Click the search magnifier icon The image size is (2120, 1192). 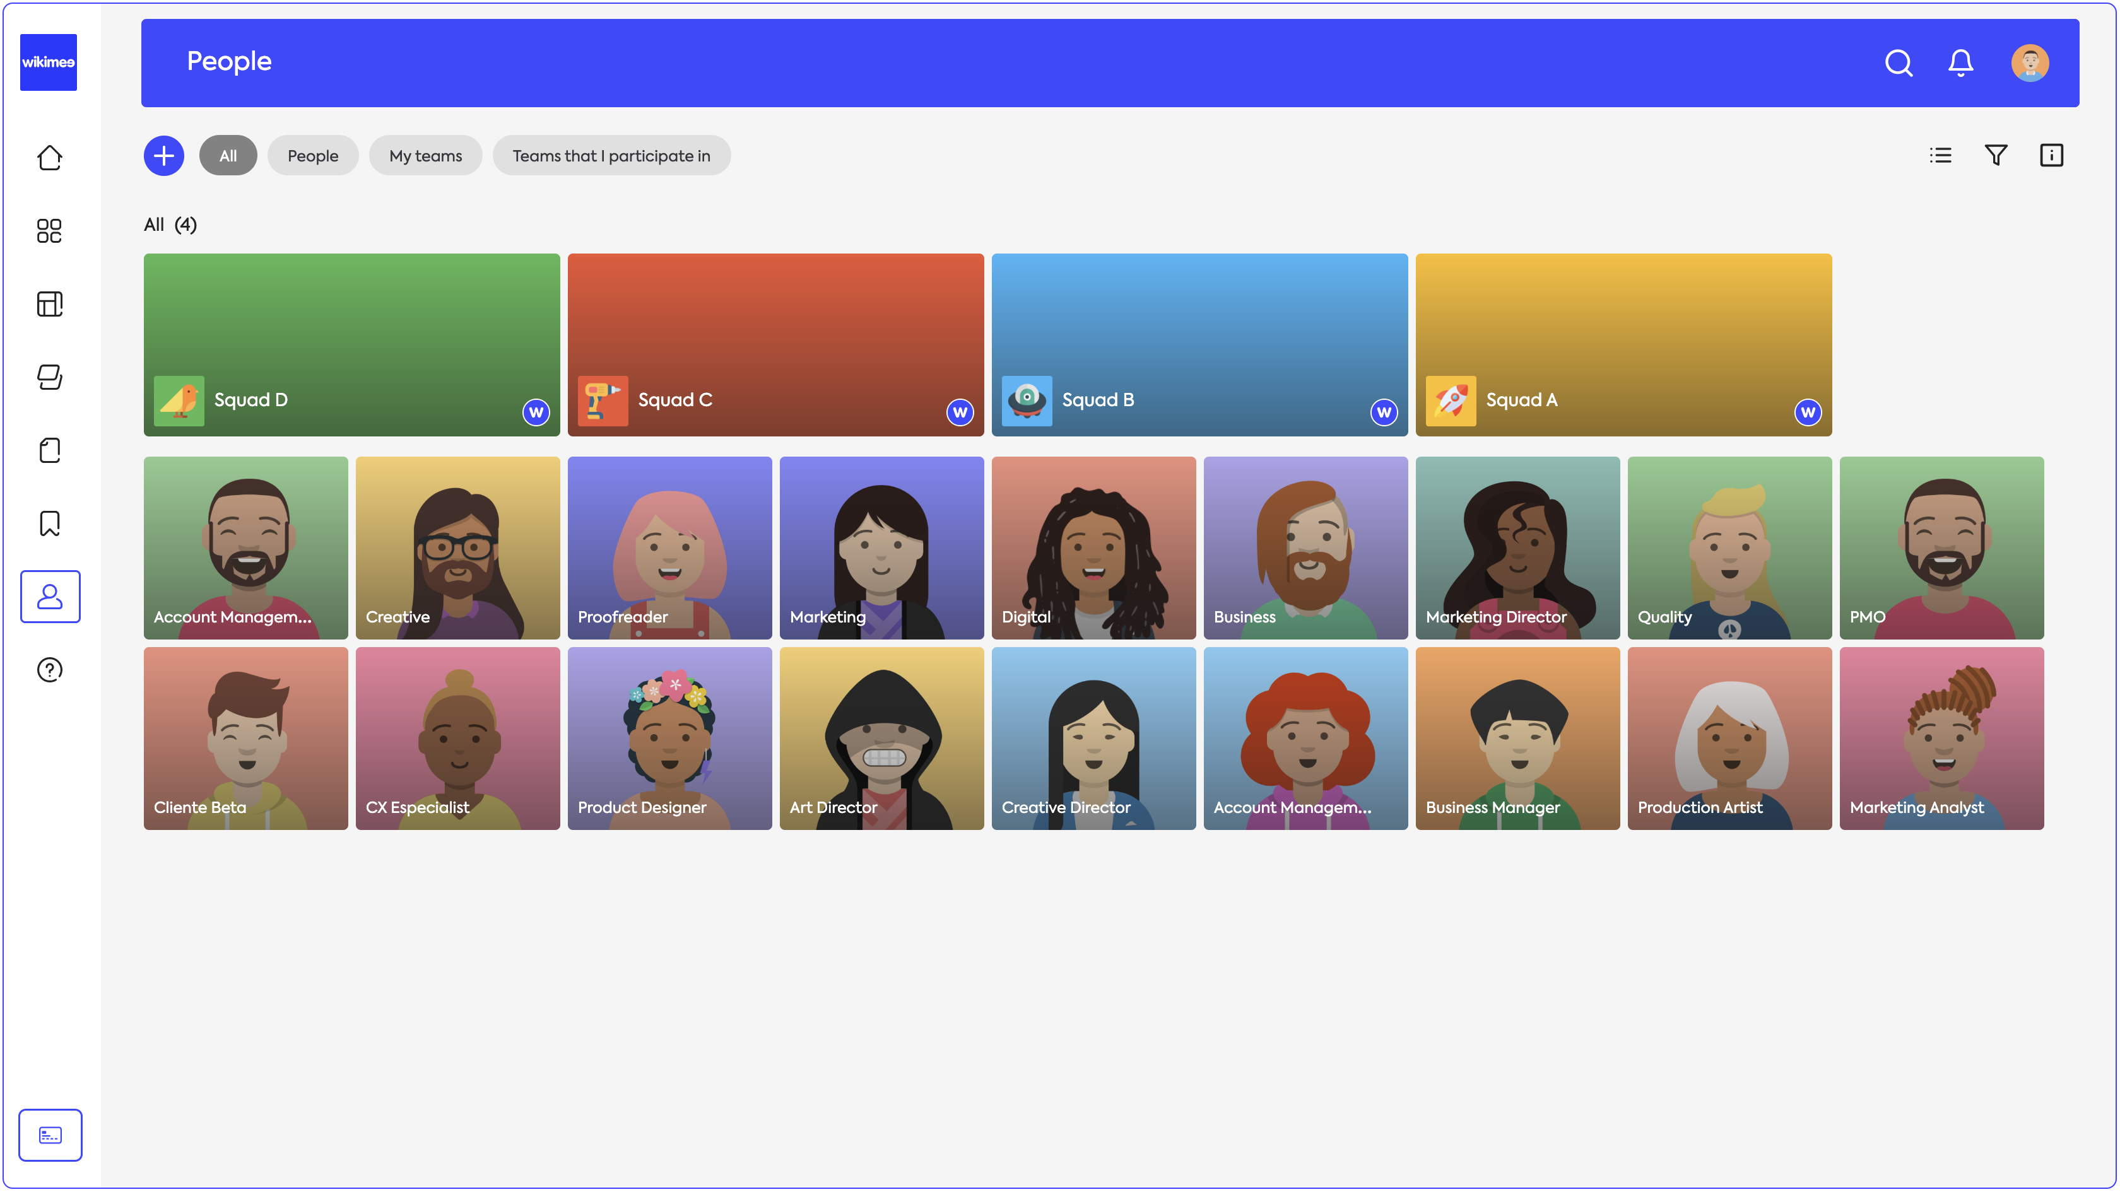point(1899,62)
